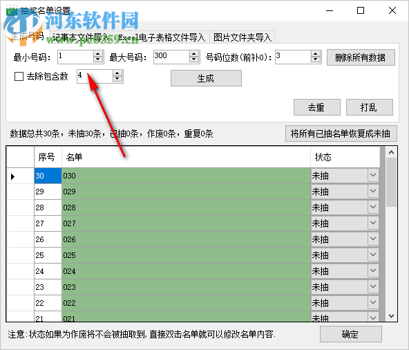Minimize the 抽奖名单设置 window
409x350 pixels.
click(330, 10)
